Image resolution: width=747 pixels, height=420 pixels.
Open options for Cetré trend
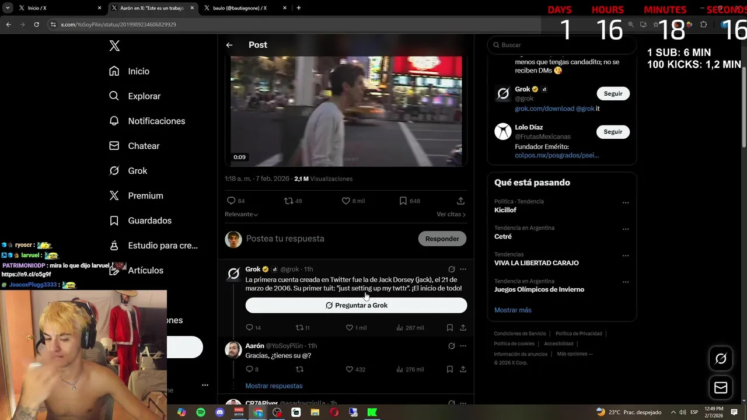[x=626, y=229]
